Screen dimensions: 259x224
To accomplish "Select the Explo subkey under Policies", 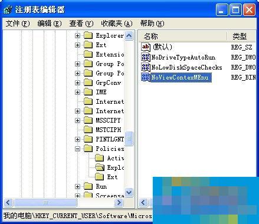I will pos(116,167).
